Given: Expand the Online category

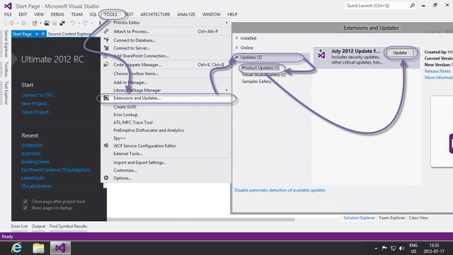Looking at the screenshot, I should click(237, 47).
